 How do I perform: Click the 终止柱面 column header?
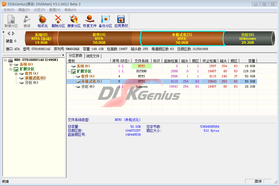(x=209, y=61)
